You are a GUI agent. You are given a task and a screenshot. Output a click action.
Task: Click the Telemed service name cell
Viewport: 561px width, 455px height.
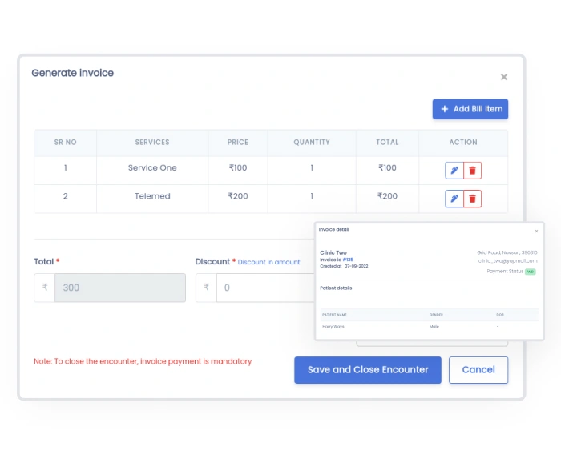pyautogui.click(x=152, y=196)
